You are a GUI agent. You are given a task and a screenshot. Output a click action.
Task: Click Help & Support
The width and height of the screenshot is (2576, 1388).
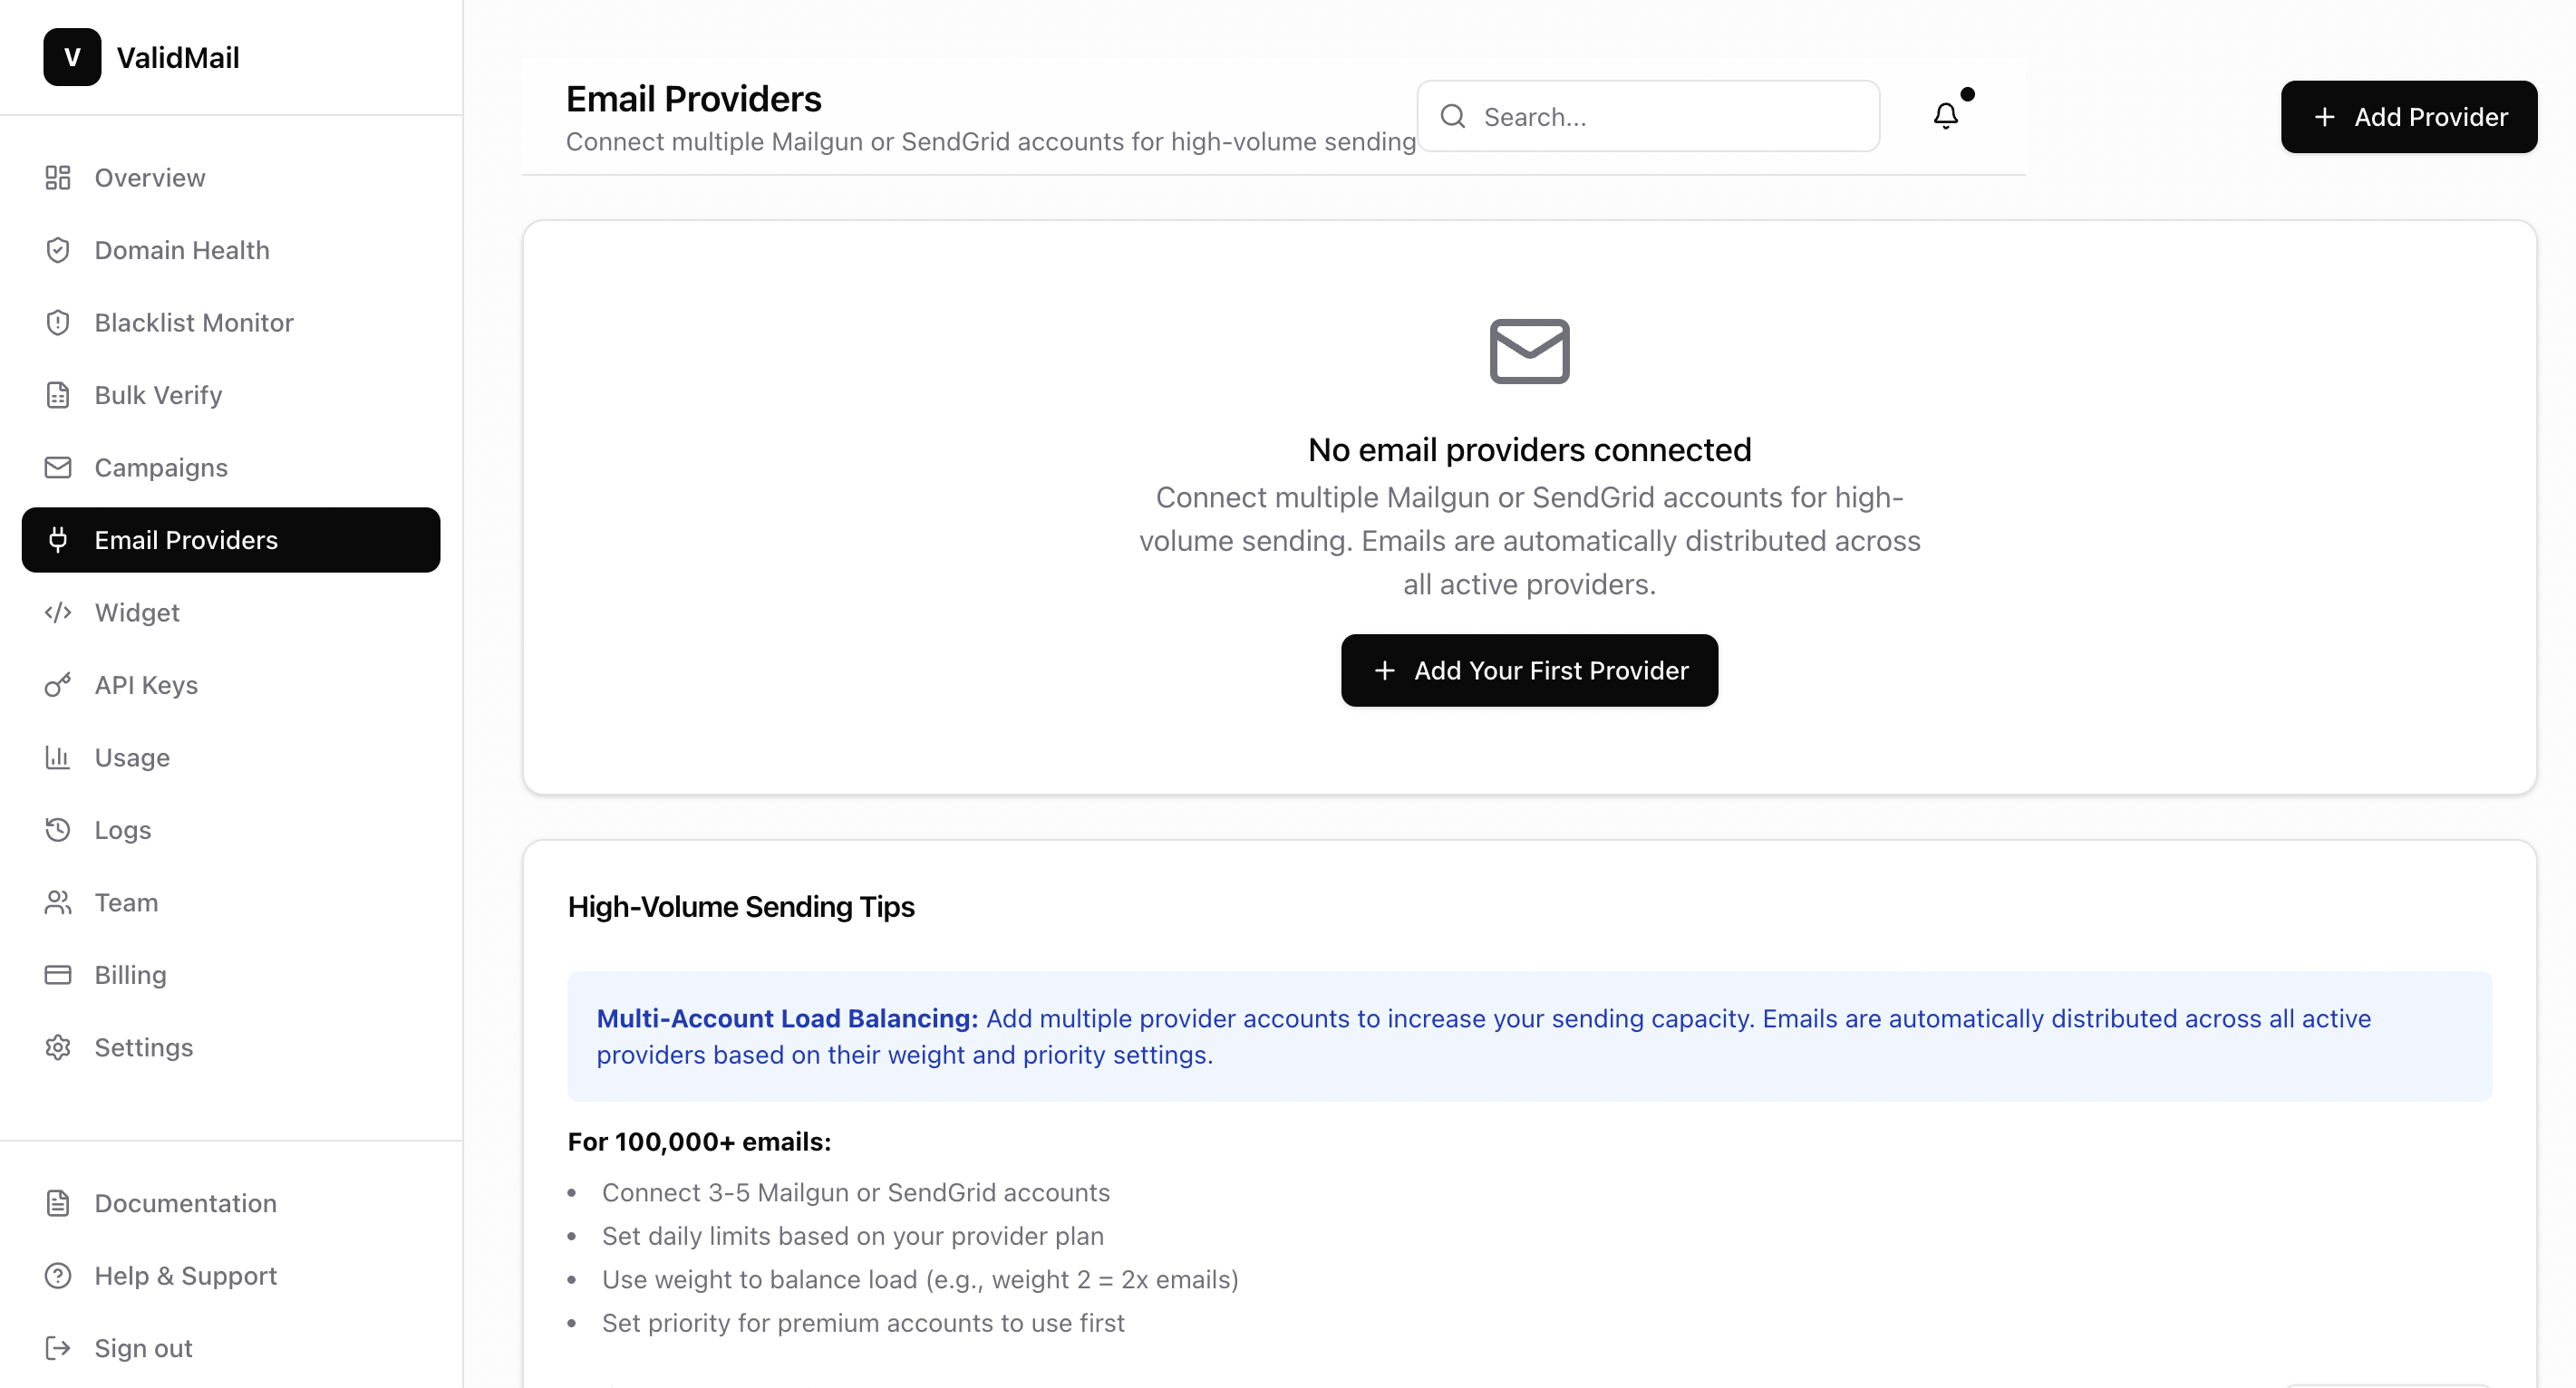pos(184,1275)
